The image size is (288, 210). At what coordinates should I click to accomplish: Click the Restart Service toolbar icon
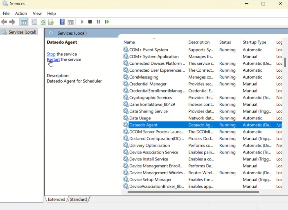click(x=107, y=22)
